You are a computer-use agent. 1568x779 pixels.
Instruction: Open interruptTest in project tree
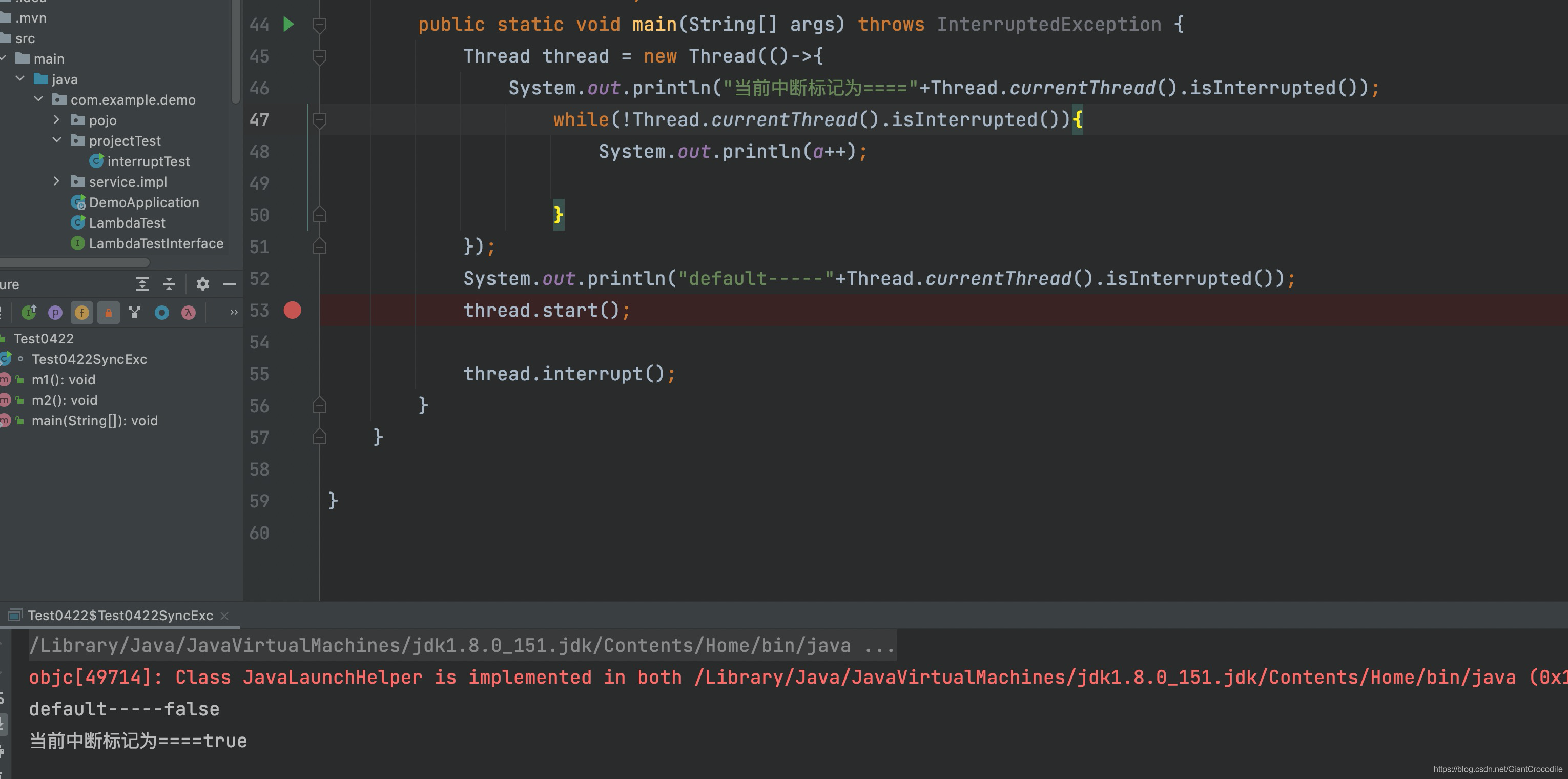149,161
